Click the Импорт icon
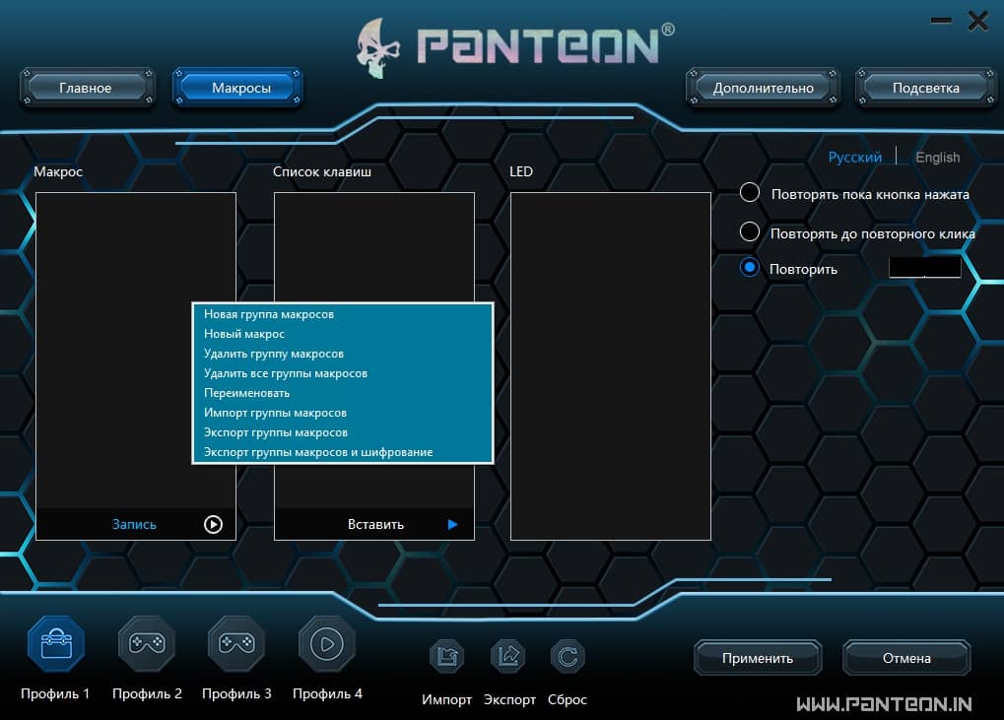Screen dimensions: 1004x720 coord(447,656)
